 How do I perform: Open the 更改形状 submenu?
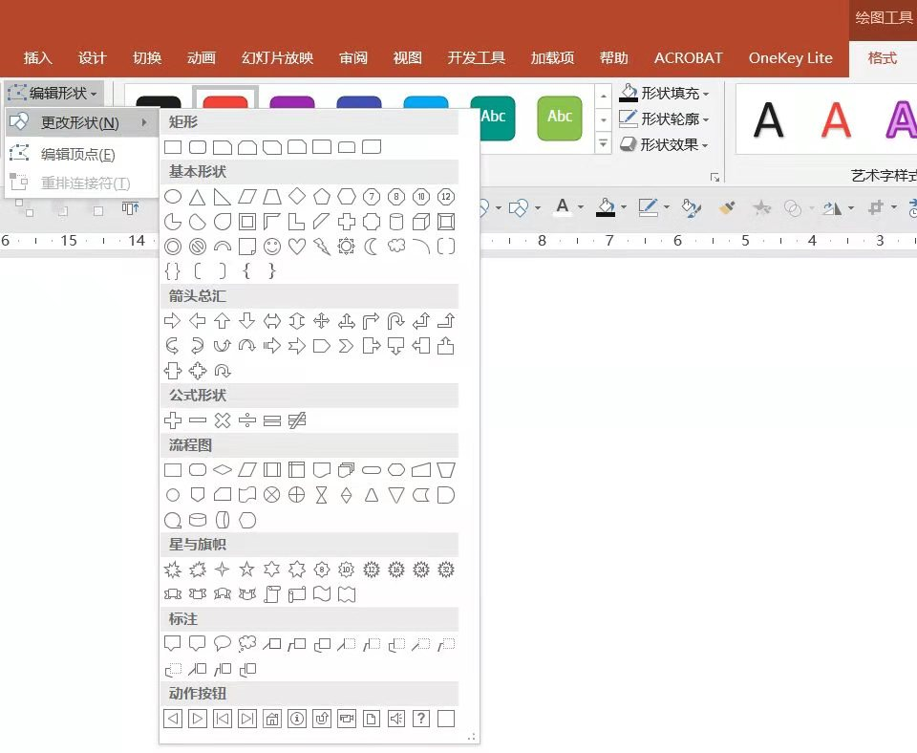(82, 123)
